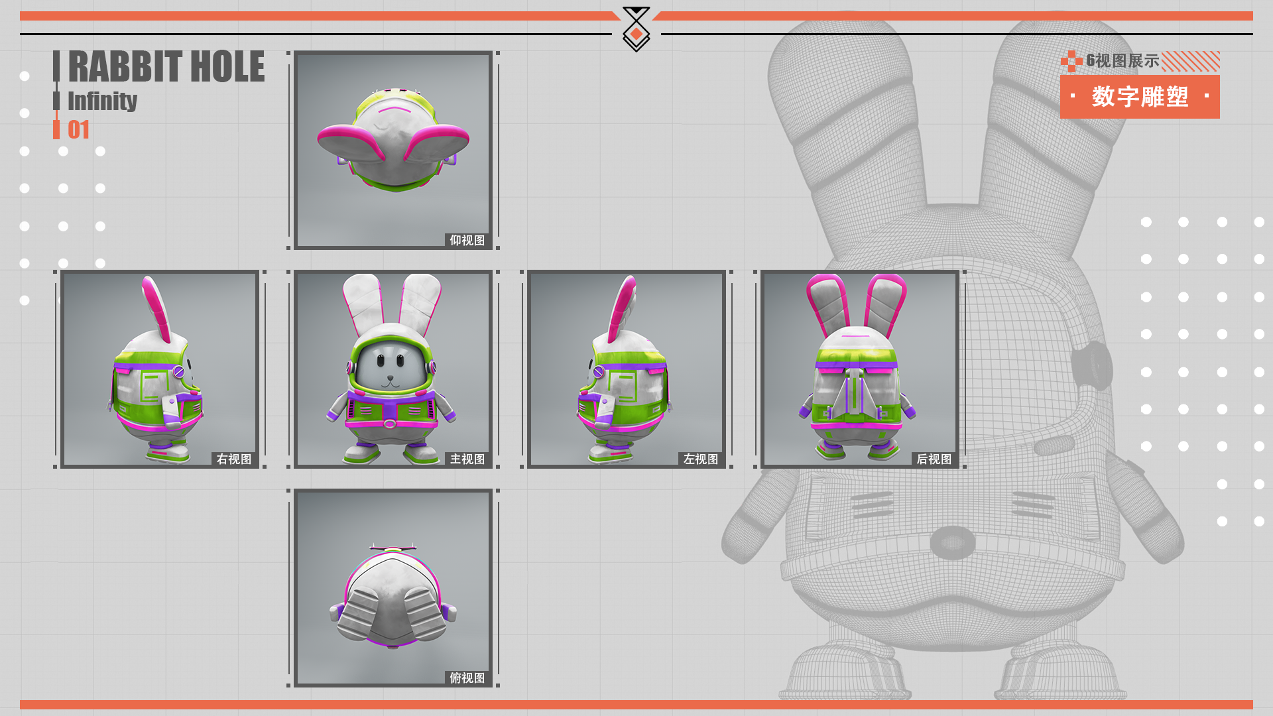Click the large wireframe rabbit's nose

952,542
